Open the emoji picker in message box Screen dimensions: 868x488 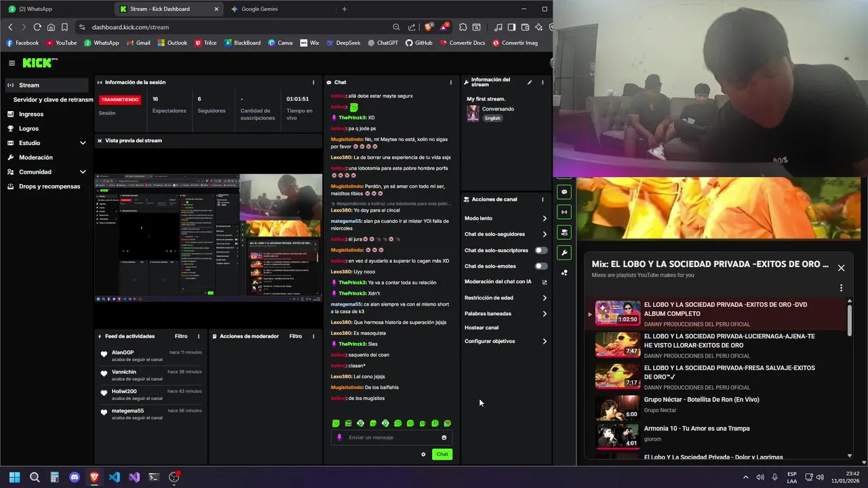click(444, 437)
